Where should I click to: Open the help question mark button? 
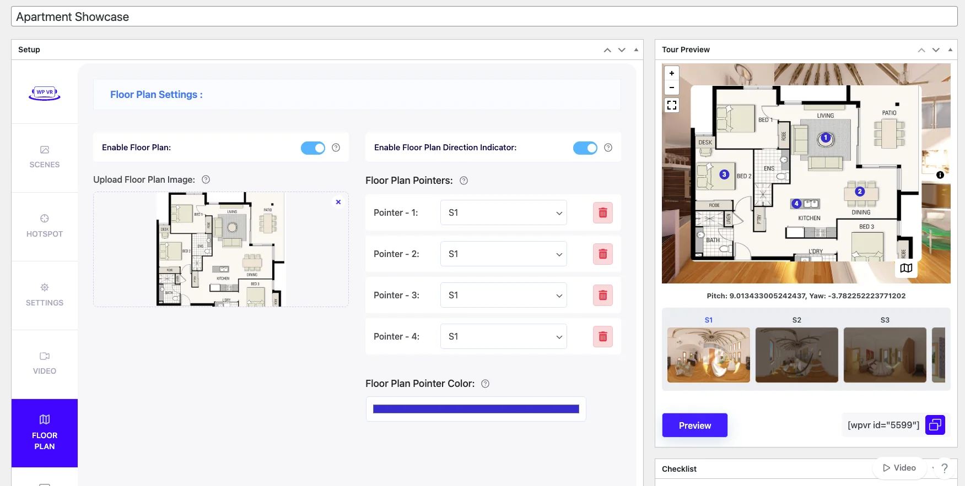pos(945,468)
